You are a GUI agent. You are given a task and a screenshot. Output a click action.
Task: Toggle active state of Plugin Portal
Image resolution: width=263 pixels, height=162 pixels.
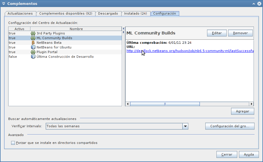(x=12, y=52)
